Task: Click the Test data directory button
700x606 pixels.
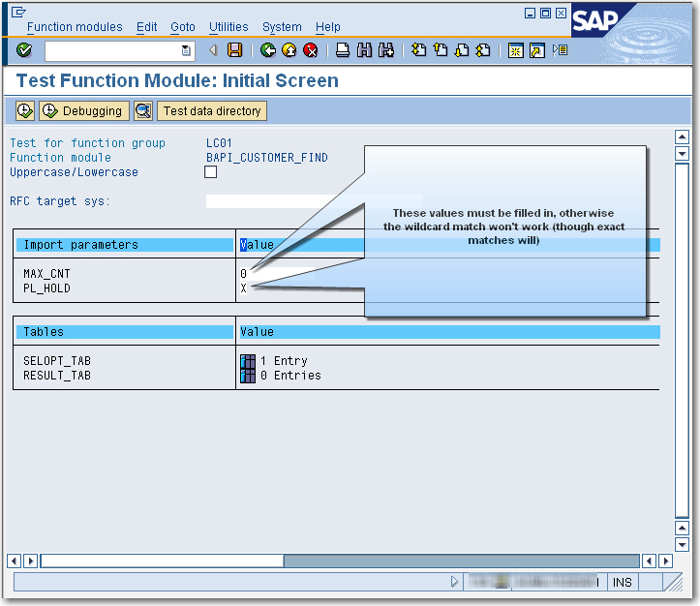Action: 212,110
